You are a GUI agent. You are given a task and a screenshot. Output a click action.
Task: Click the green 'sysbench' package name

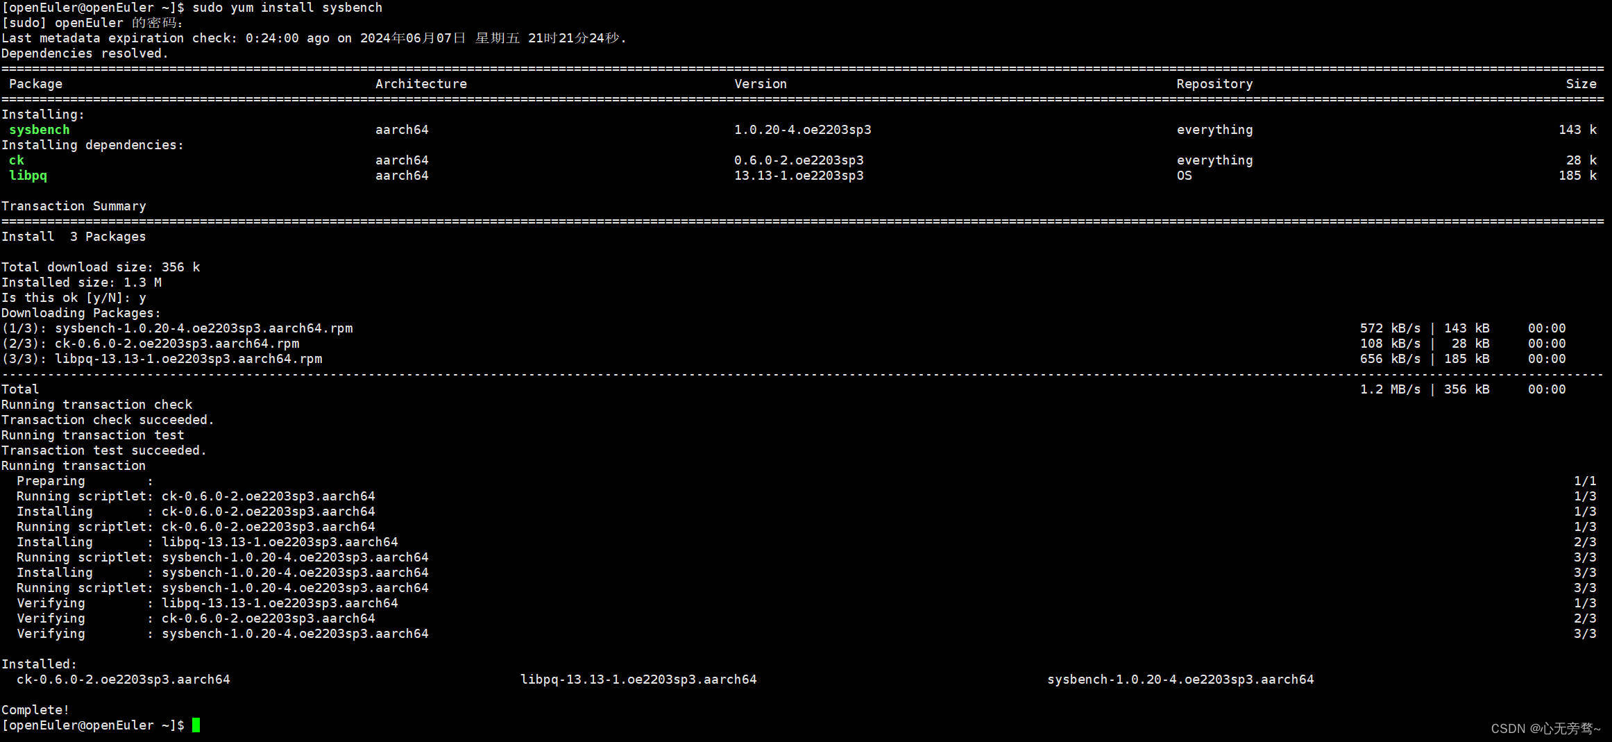point(40,130)
